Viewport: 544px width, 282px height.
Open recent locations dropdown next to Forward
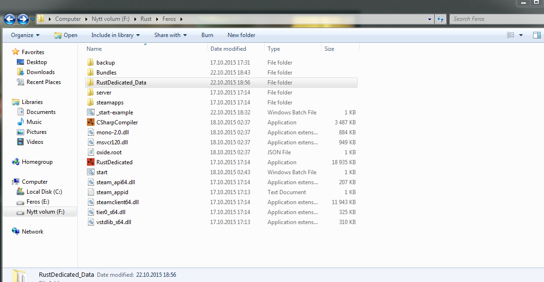point(33,19)
